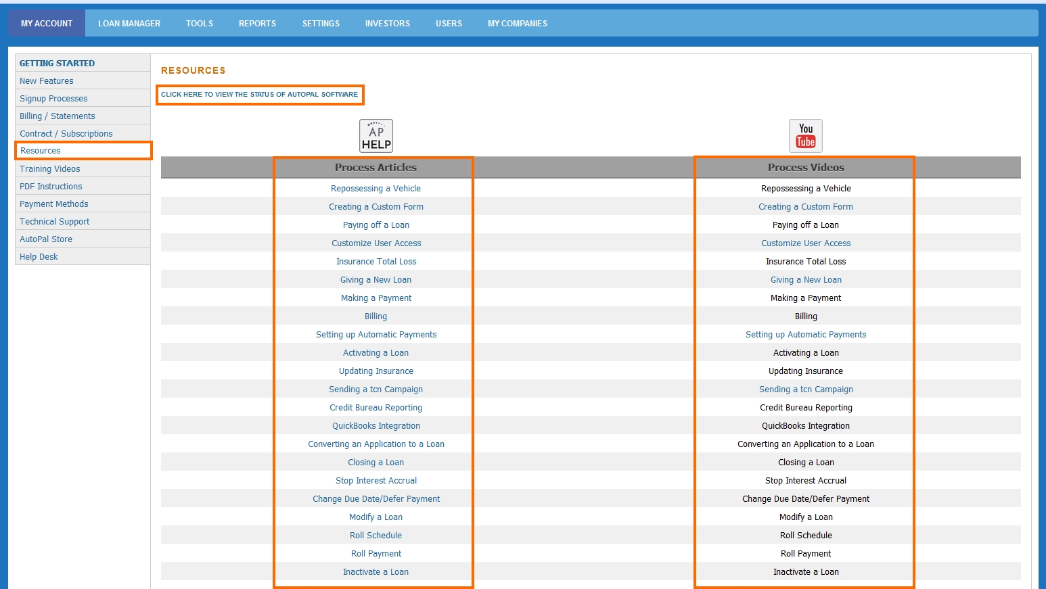Open Giving a New Loan article
The width and height of the screenshot is (1046, 589).
tap(376, 280)
